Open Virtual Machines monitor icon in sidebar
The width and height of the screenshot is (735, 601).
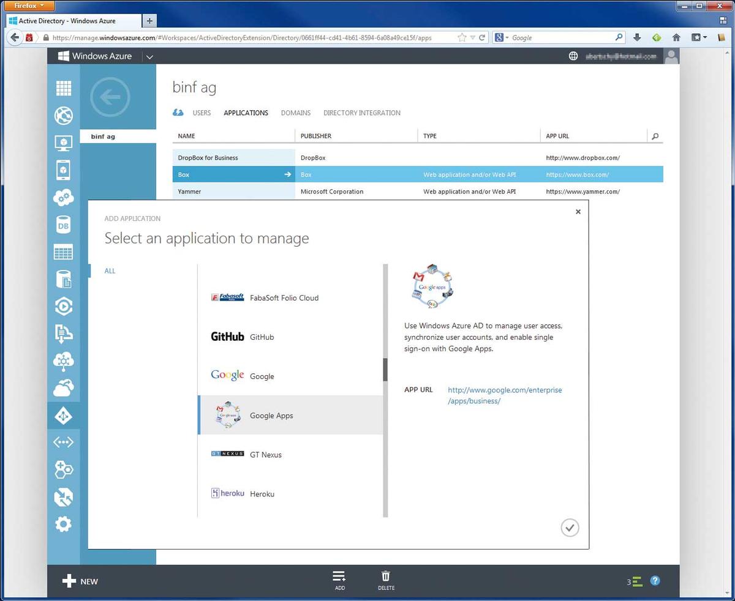pos(64,143)
